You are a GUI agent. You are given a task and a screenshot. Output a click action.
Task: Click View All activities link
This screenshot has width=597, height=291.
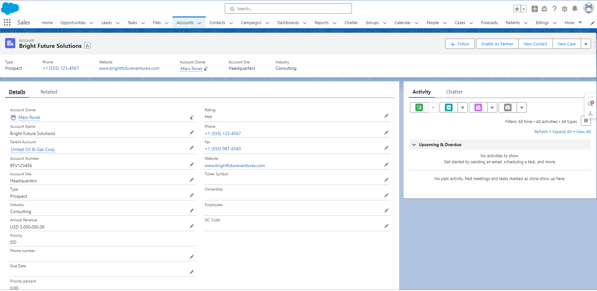[583, 132]
